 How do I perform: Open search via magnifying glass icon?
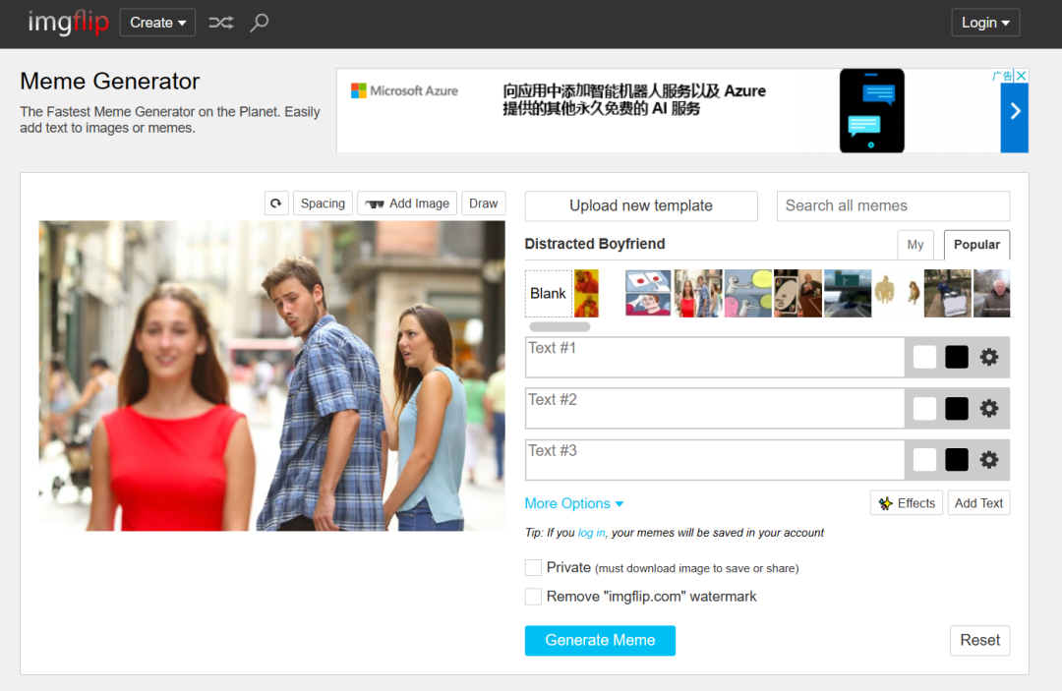tap(259, 23)
